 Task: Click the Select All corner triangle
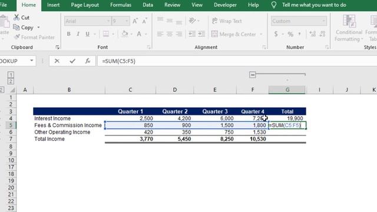[12, 90]
